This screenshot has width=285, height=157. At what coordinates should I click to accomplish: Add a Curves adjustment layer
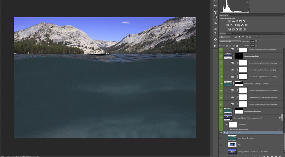point(237,21)
